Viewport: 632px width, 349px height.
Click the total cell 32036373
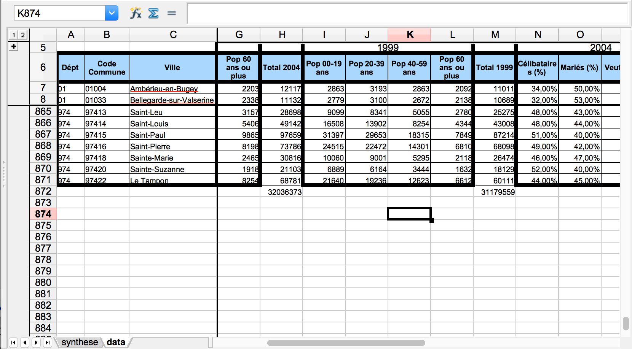pos(282,192)
